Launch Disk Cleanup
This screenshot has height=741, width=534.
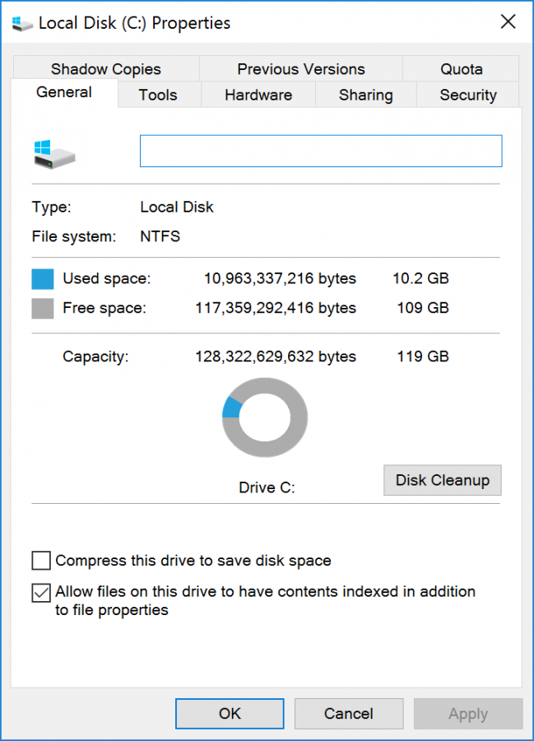[x=442, y=480]
